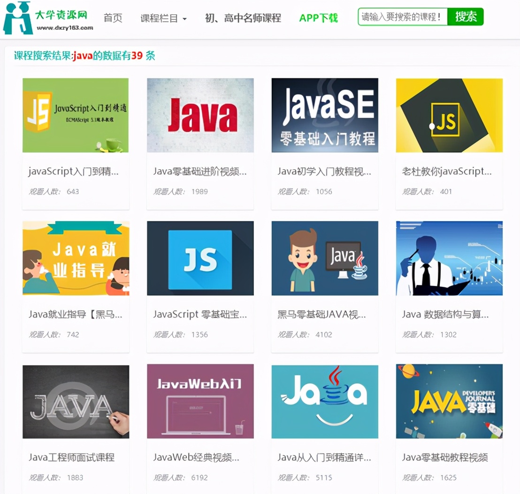This screenshot has width=520, height=494.
Task: Click the yellow JS diamond course thumbnail
Action: pyautogui.click(x=449, y=115)
